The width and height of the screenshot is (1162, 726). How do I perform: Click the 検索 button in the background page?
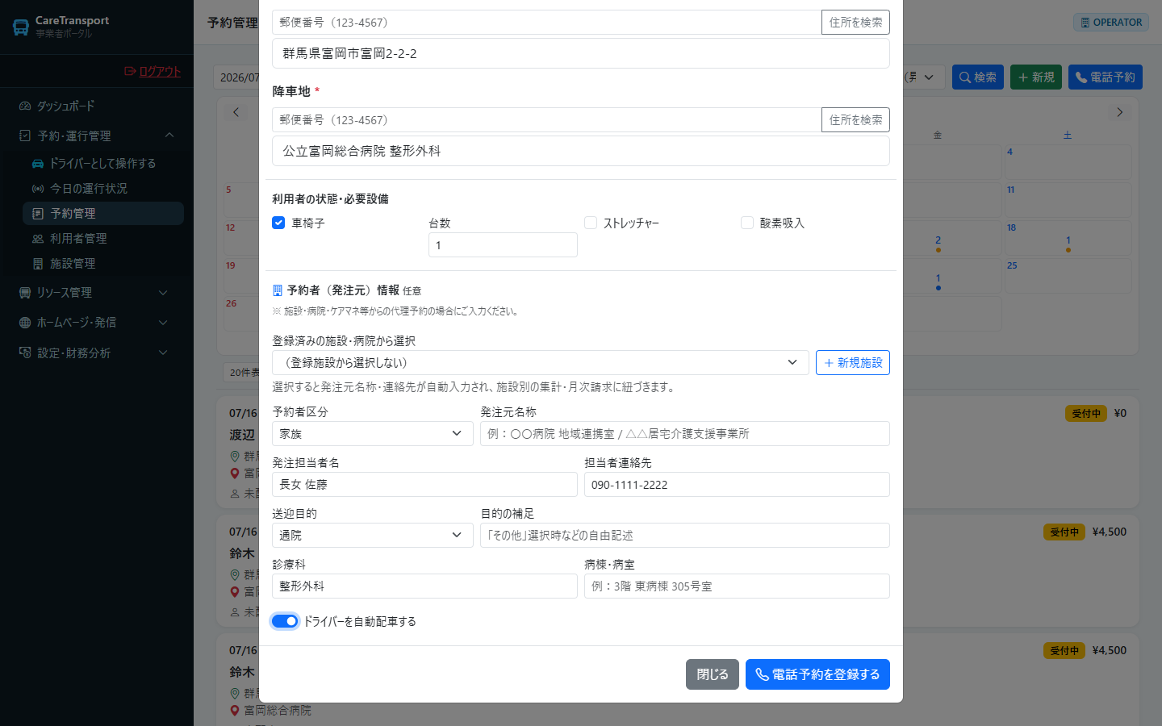pos(978,77)
